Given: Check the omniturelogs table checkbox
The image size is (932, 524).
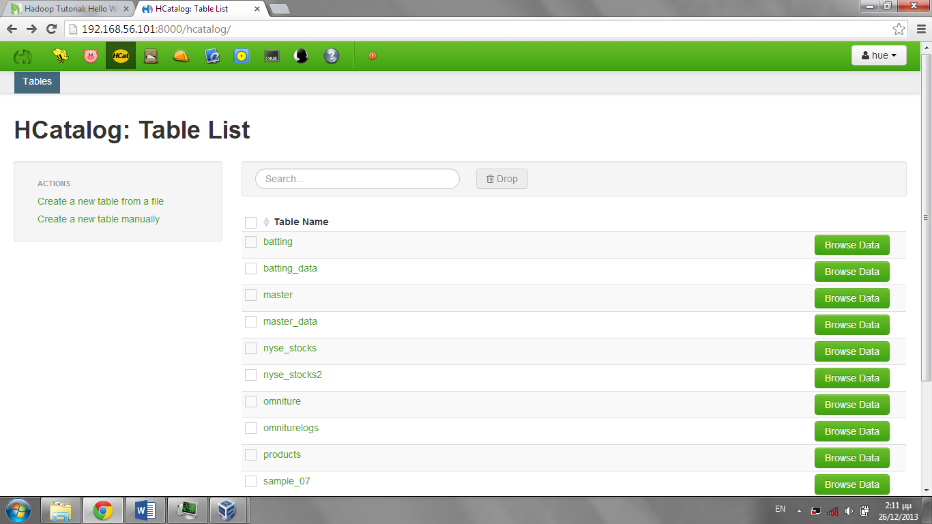Looking at the screenshot, I should (250, 428).
